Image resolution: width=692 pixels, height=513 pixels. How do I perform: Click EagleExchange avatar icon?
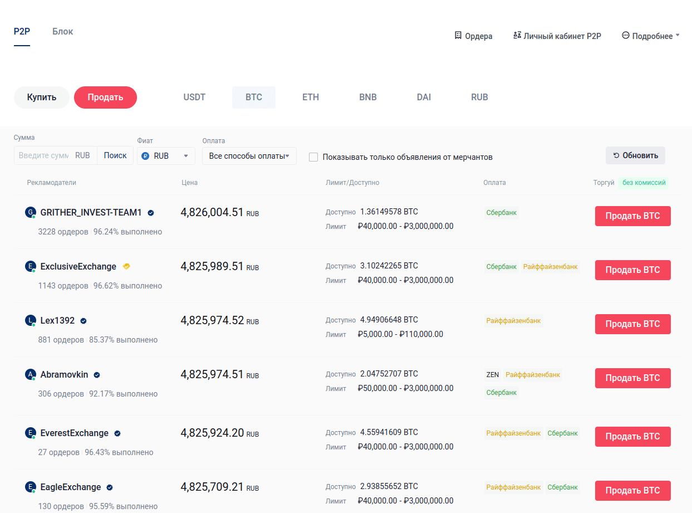[31, 487]
